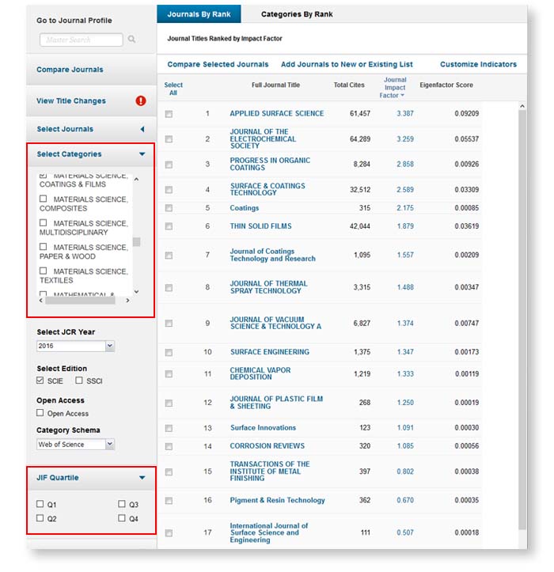554x572 pixels.
Task: Click the Journal Impact Factor sort arrow
Action: click(402, 95)
